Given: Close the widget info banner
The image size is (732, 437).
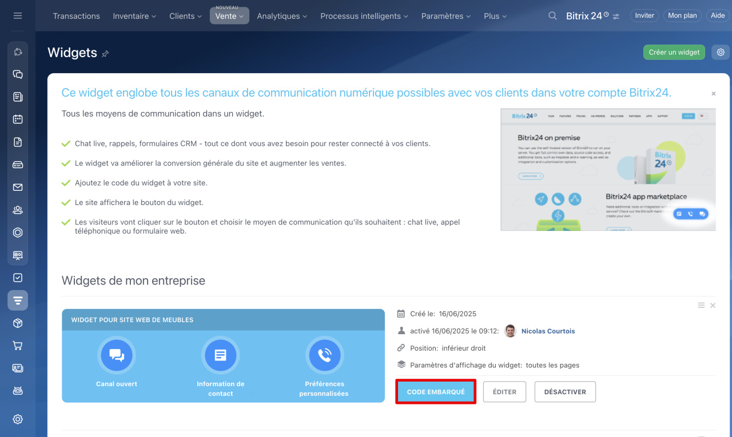Looking at the screenshot, I should [713, 93].
